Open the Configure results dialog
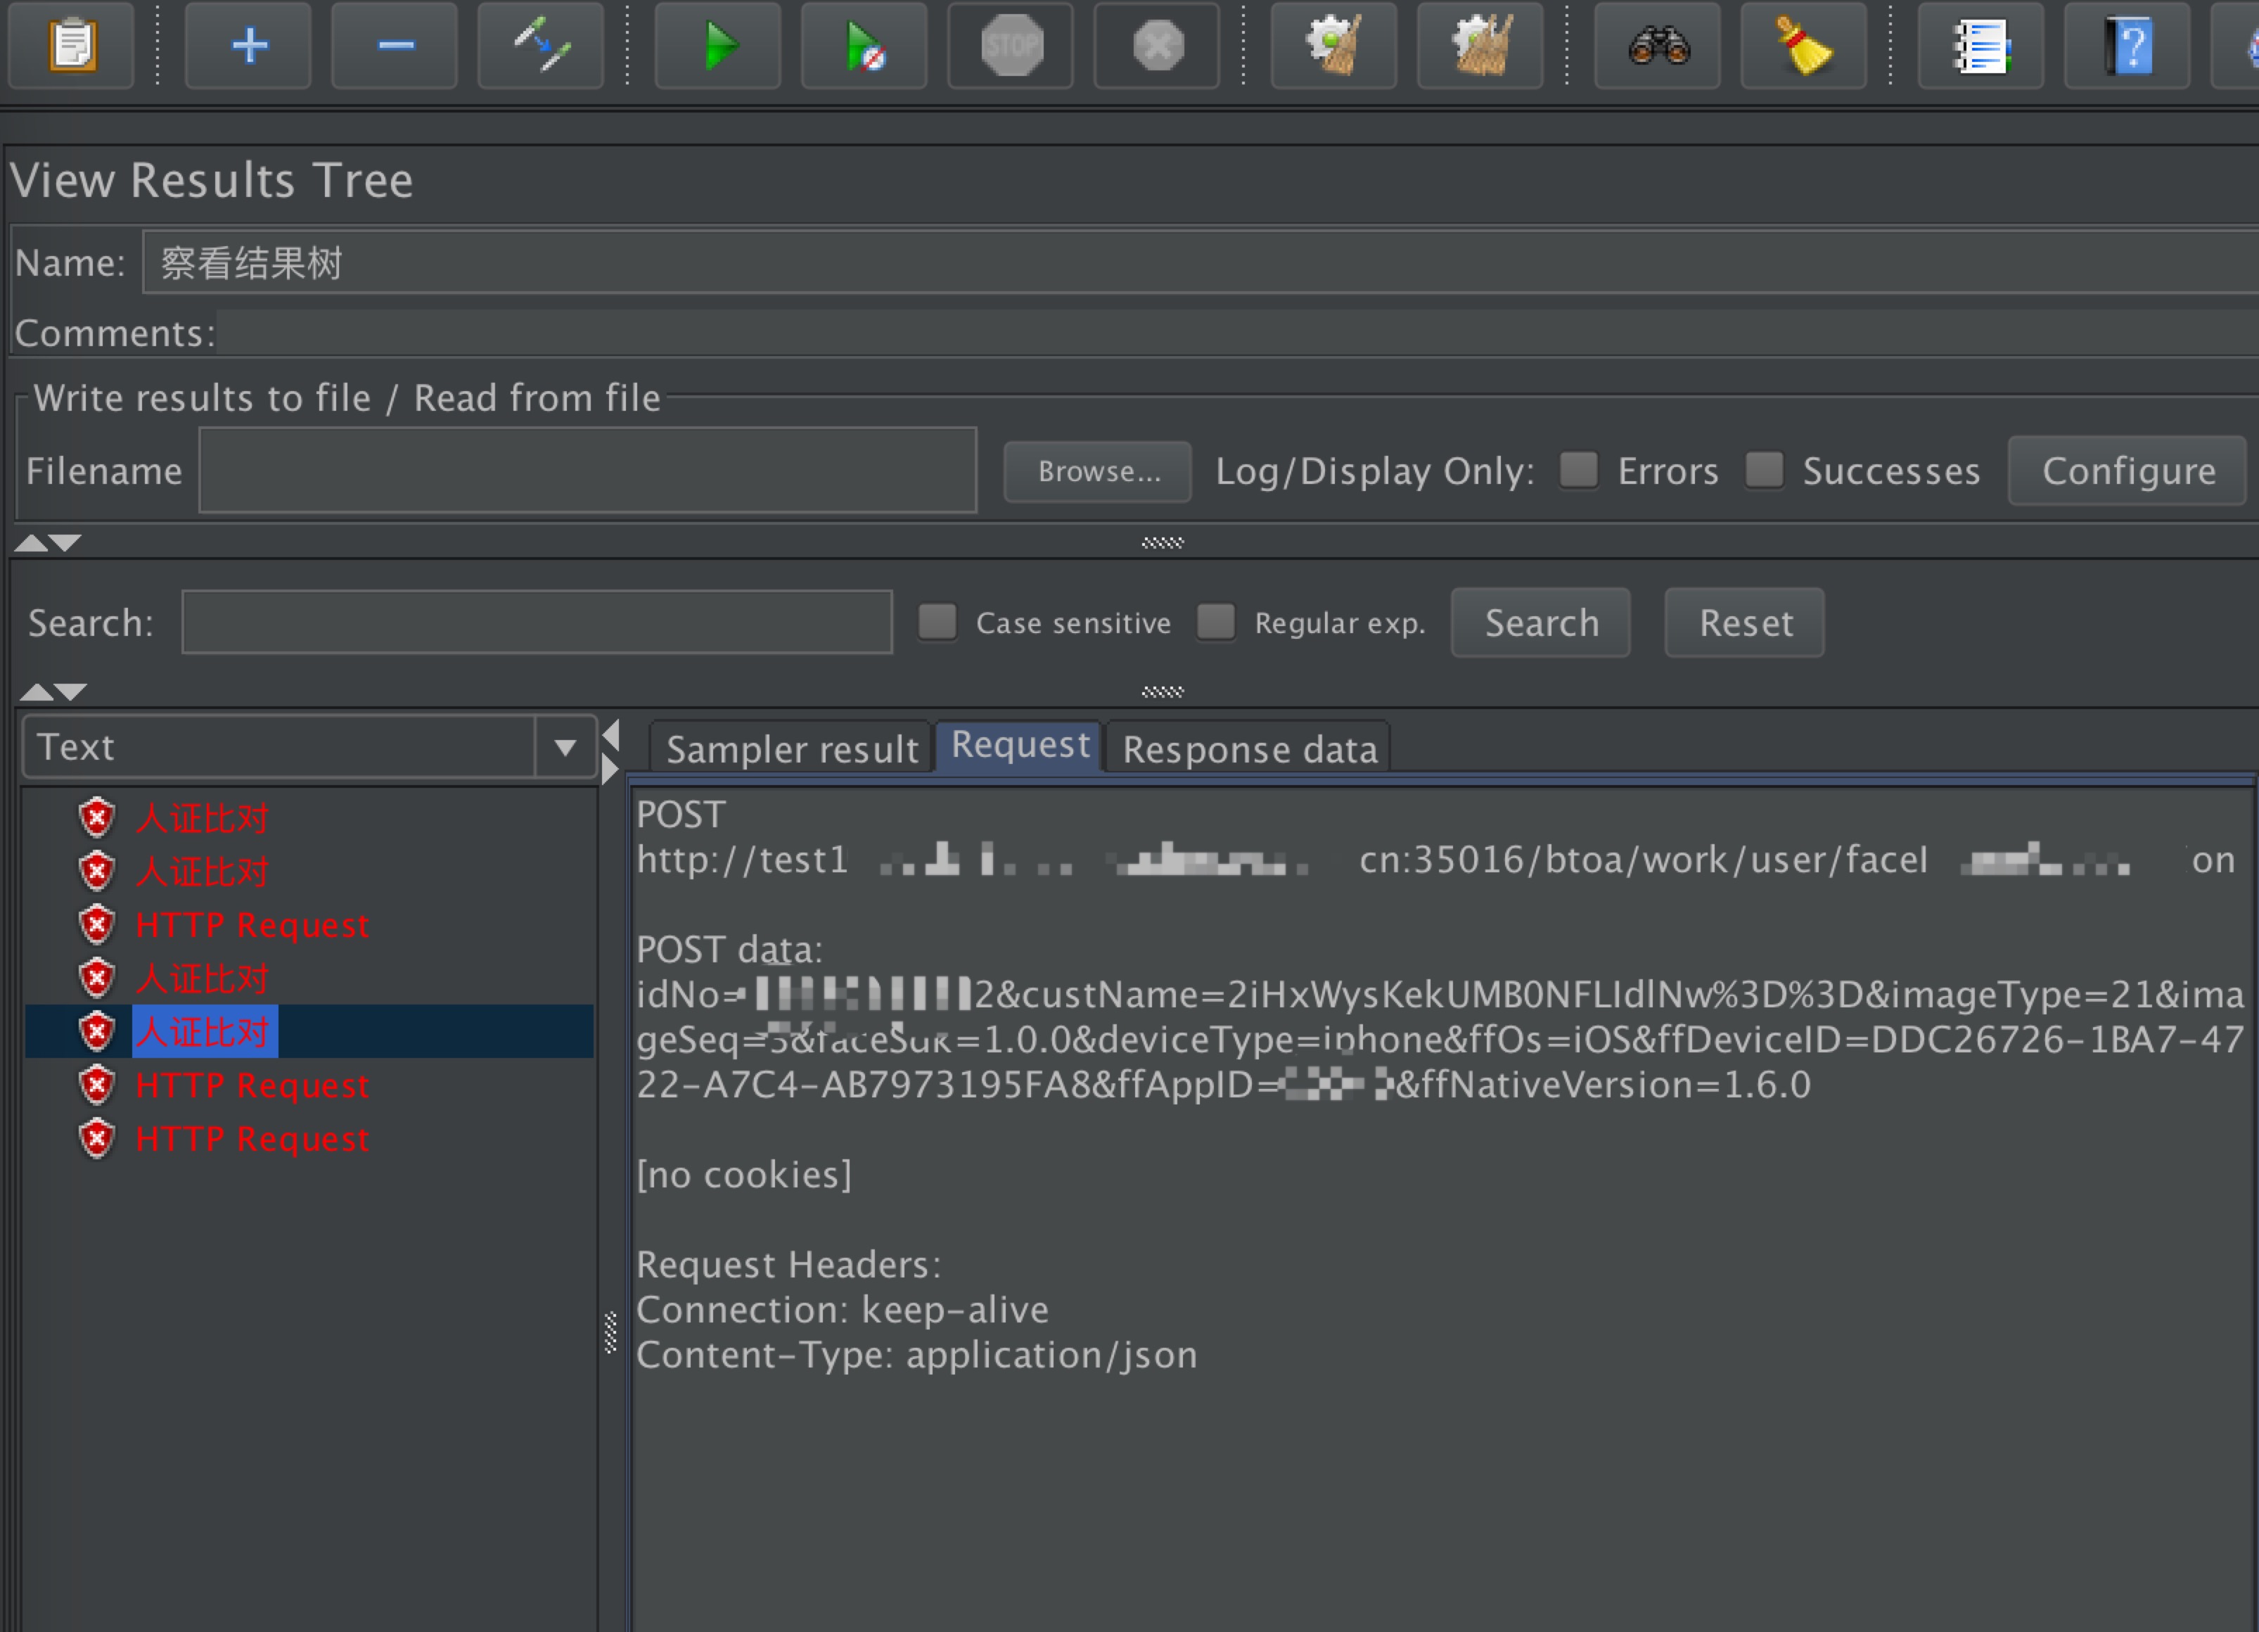2259x1632 pixels. click(x=2127, y=471)
